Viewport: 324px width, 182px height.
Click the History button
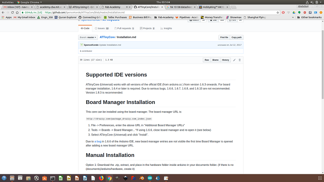pos(226,60)
